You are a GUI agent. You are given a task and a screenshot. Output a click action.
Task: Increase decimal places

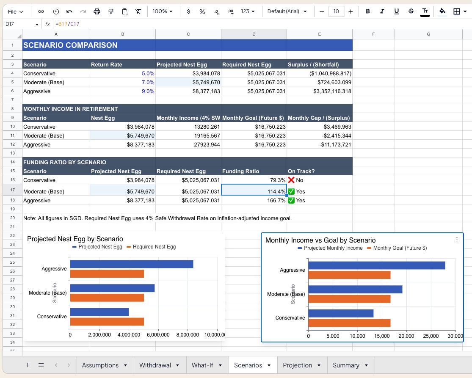pos(231,11)
